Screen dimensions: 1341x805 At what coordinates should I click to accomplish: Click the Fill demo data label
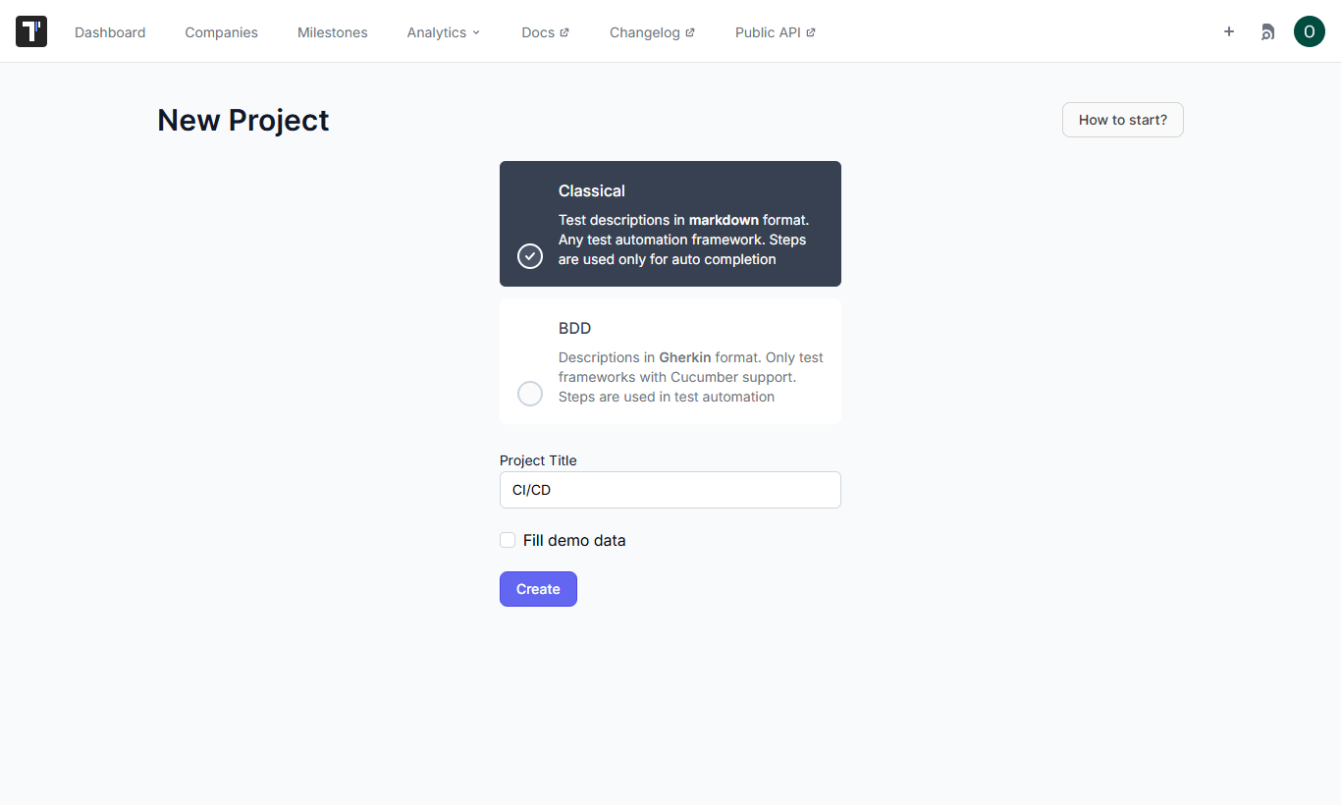tap(574, 540)
